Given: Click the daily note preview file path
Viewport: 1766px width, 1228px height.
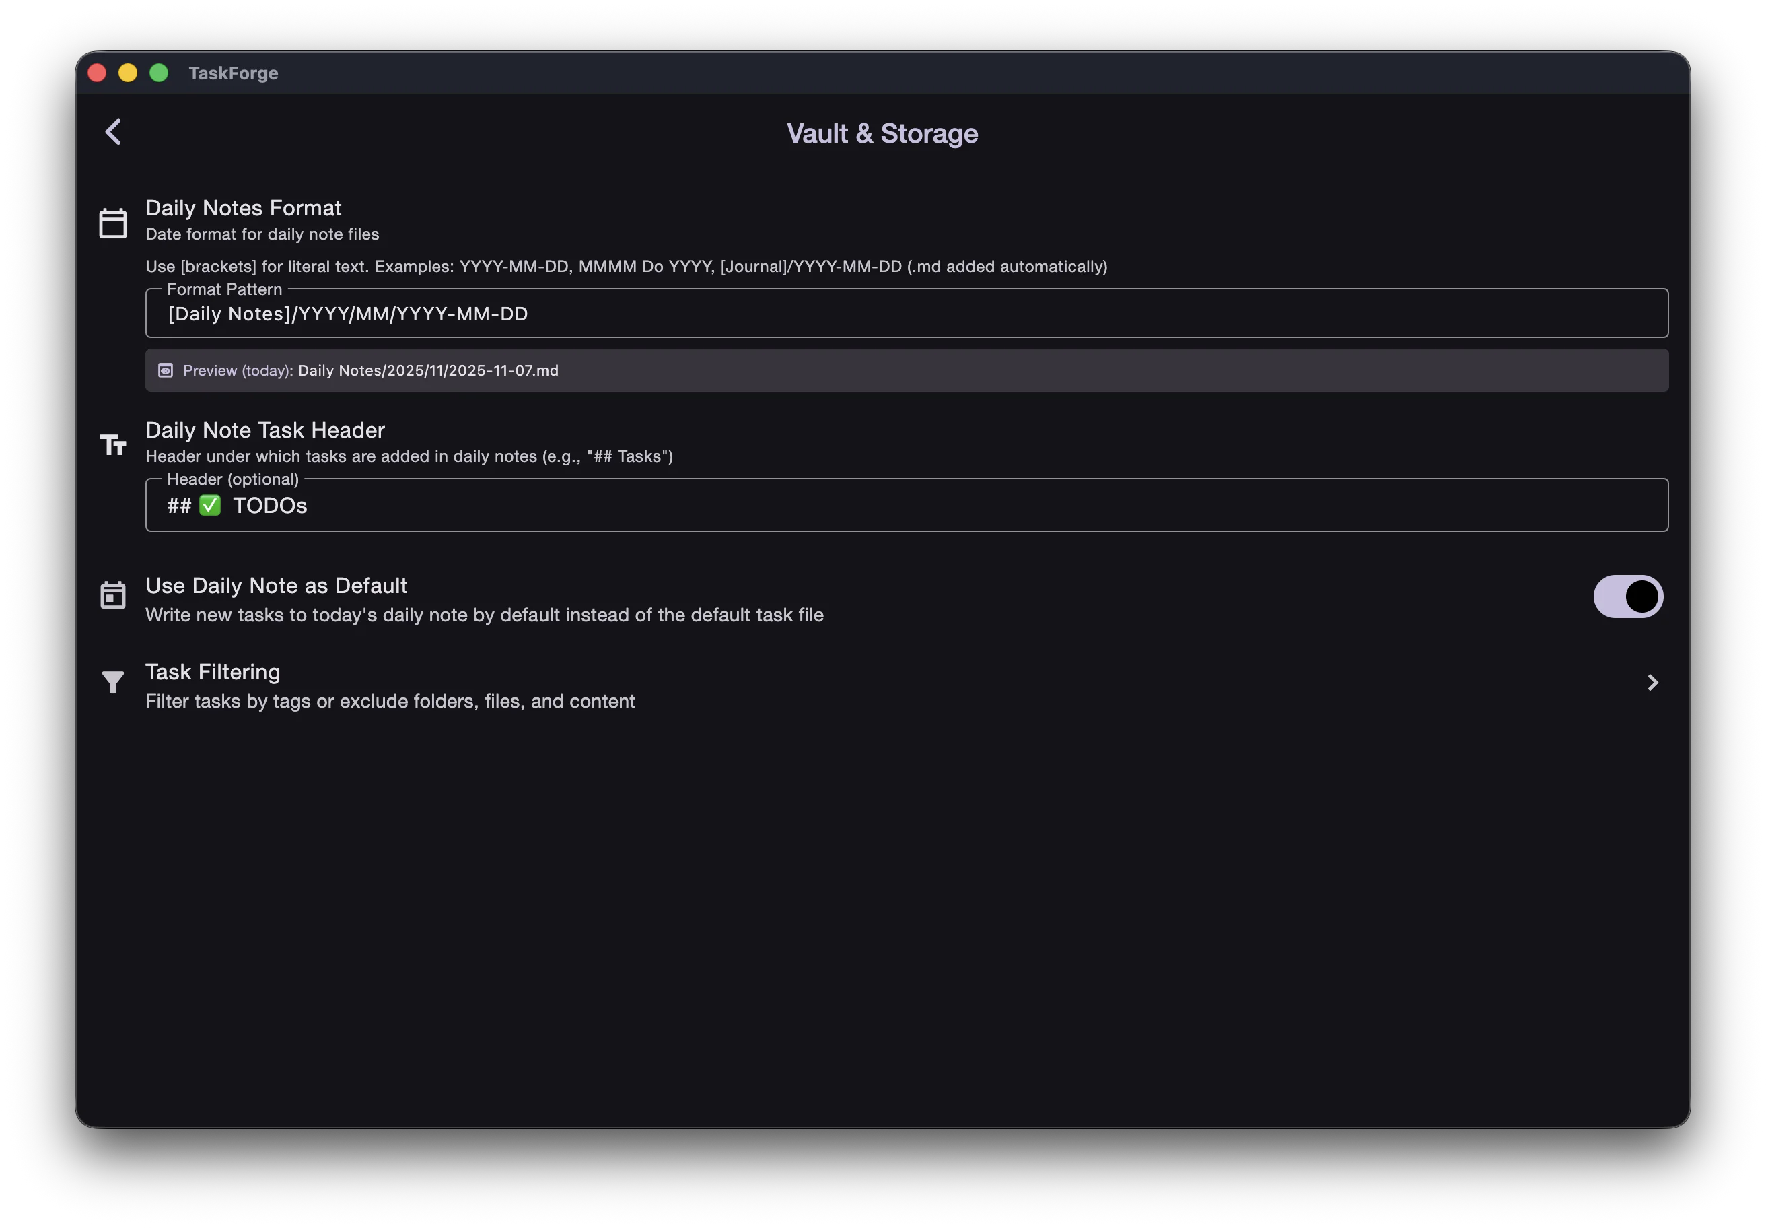Looking at the screenshot, I should pos(427,371).
